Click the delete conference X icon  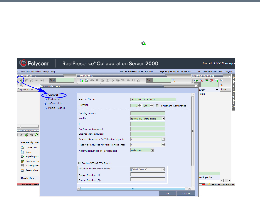26,80
